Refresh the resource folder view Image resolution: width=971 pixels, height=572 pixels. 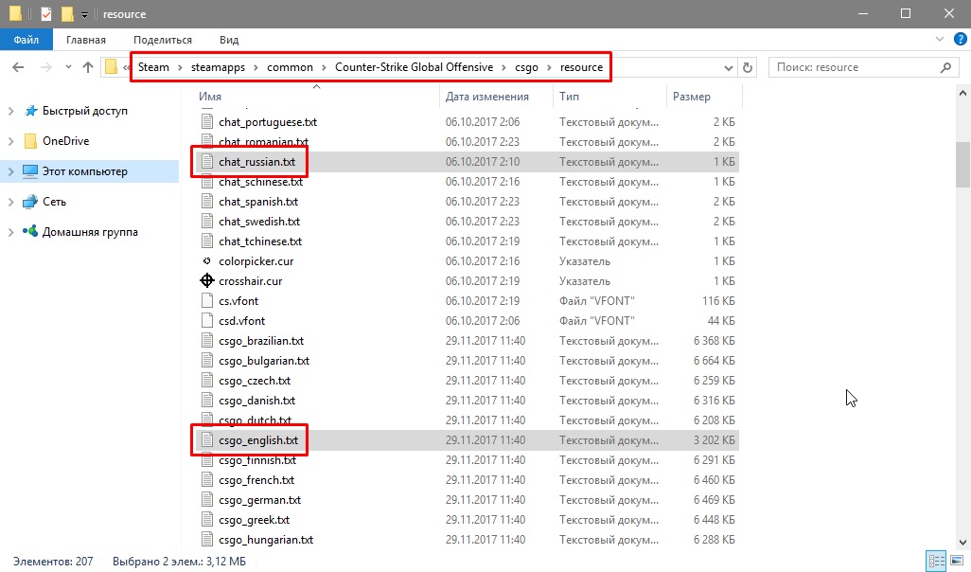748,67
